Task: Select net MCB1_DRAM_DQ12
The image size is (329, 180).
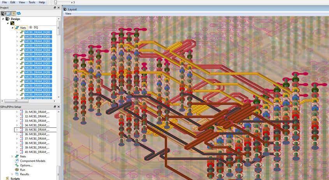Action: (x=38, y=86)
